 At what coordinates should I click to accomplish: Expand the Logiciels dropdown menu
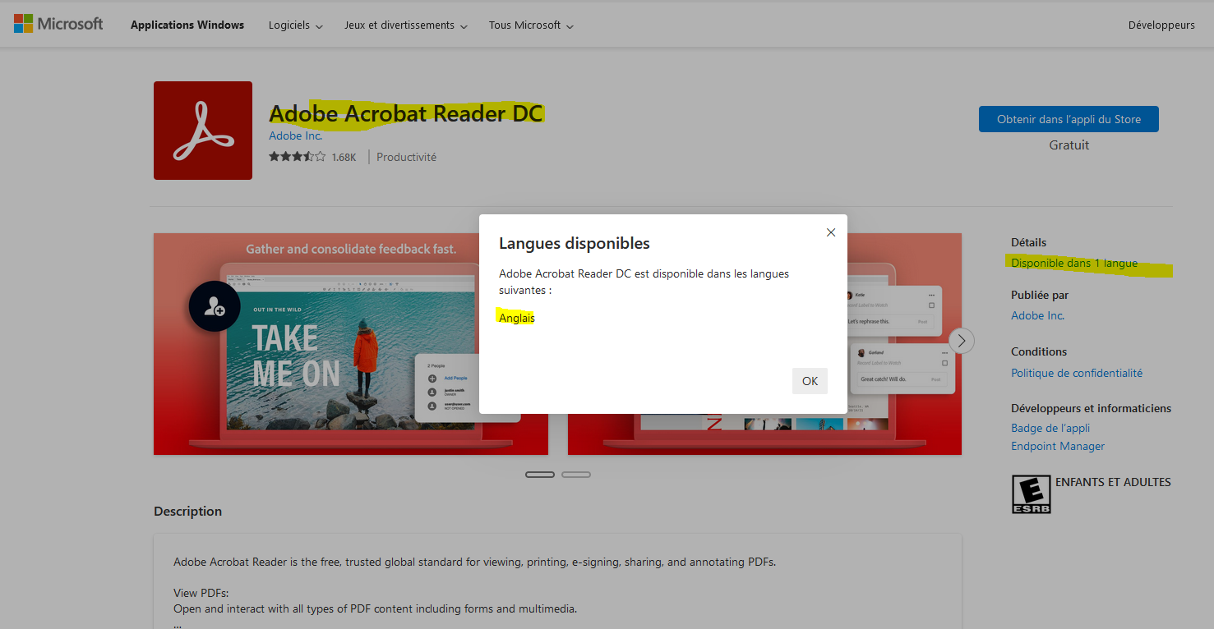(296, 25)
